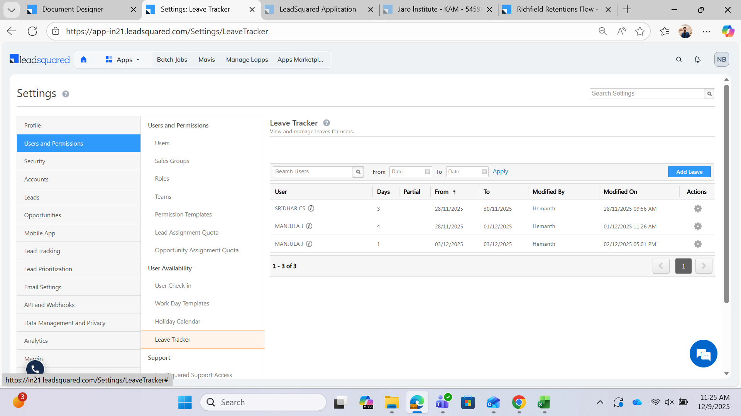Open actions gear for SRIDHAR CS row
Image resolution: width=741 pixels, height=416 pixels.
point(697,209)
